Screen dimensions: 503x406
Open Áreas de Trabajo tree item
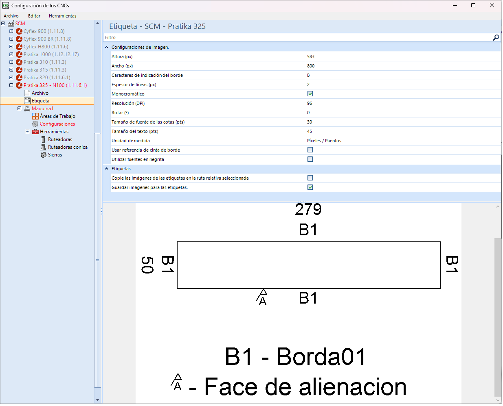point(57,116)
